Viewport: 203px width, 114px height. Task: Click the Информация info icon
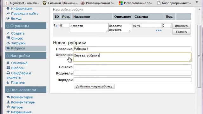[8, 9]
